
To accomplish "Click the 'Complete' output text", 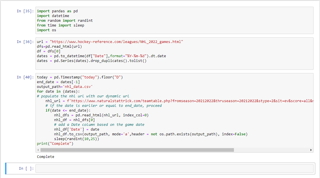I will point(46,157).
